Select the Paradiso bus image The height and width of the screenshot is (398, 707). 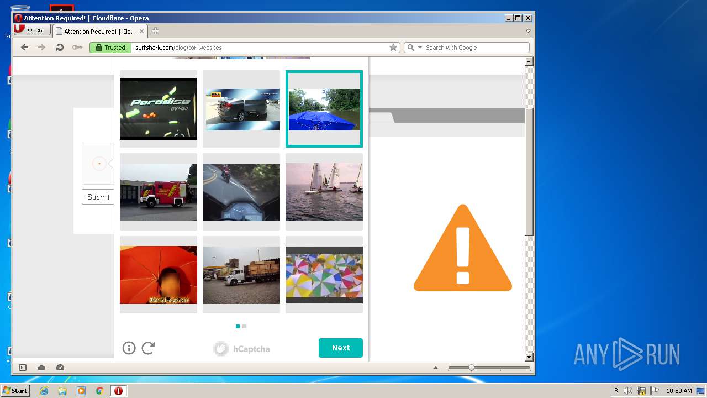pyautogui.click(x=159, y=109)
